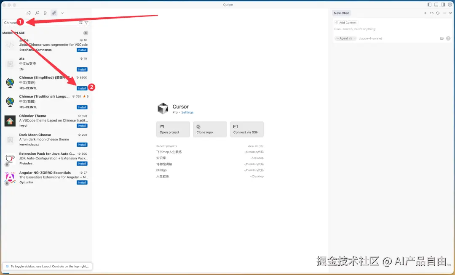Open the background agents cloud icon
The width and height of the screenshot is (455, 275).
point(431,13)
